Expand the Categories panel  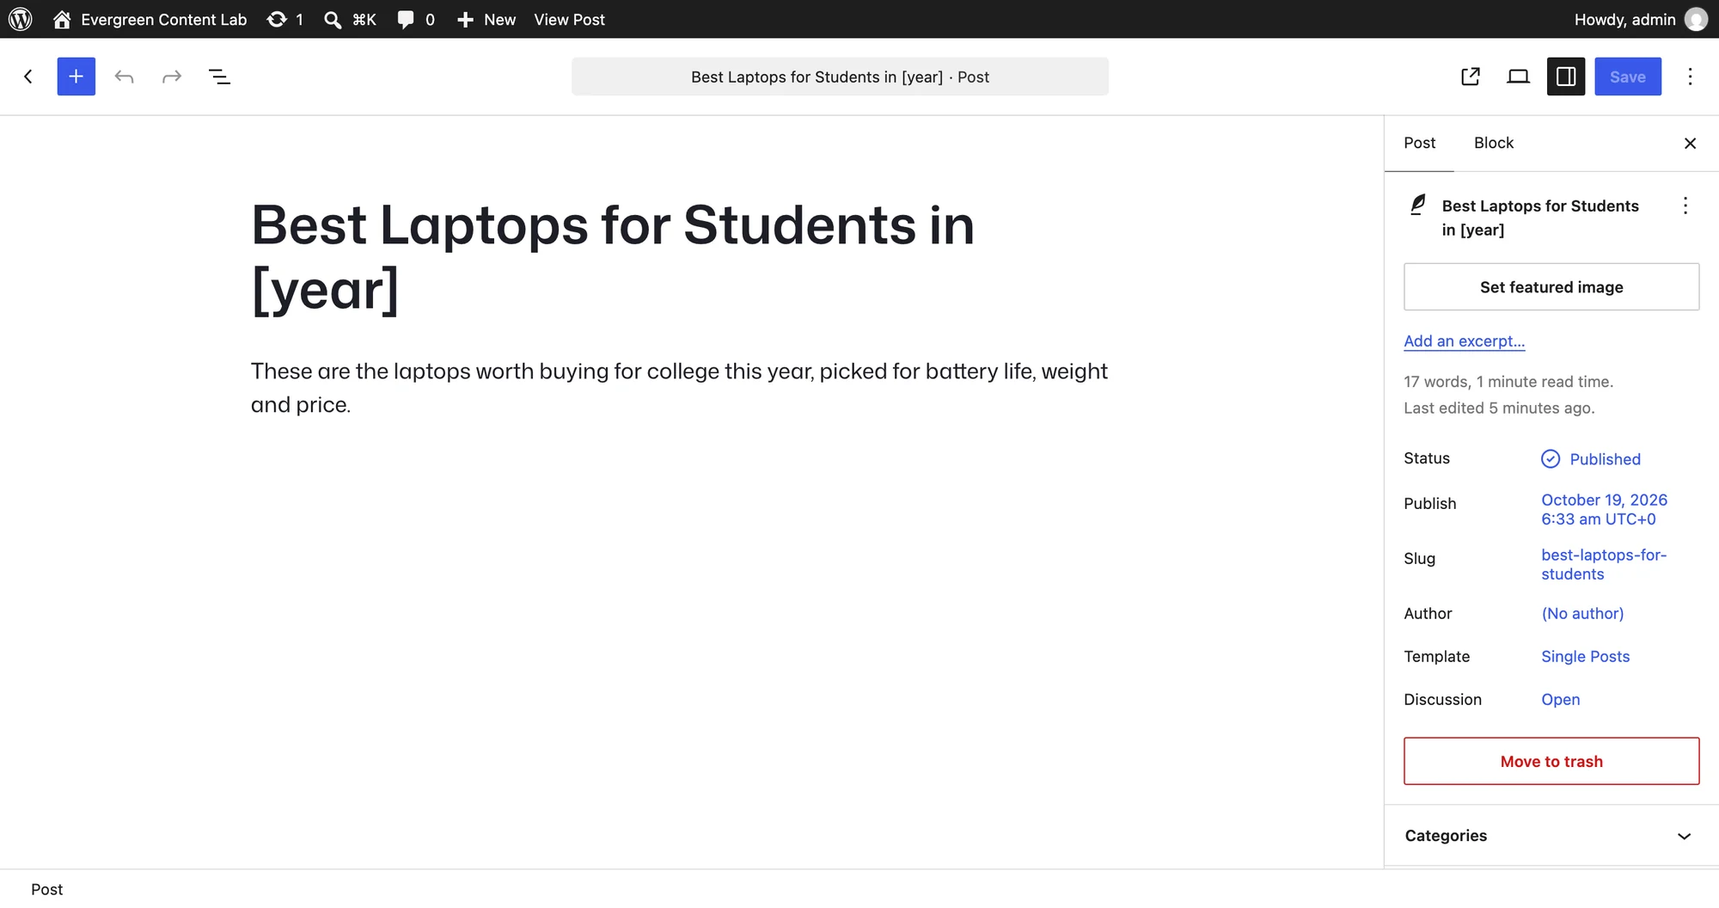click(1551, 835)
